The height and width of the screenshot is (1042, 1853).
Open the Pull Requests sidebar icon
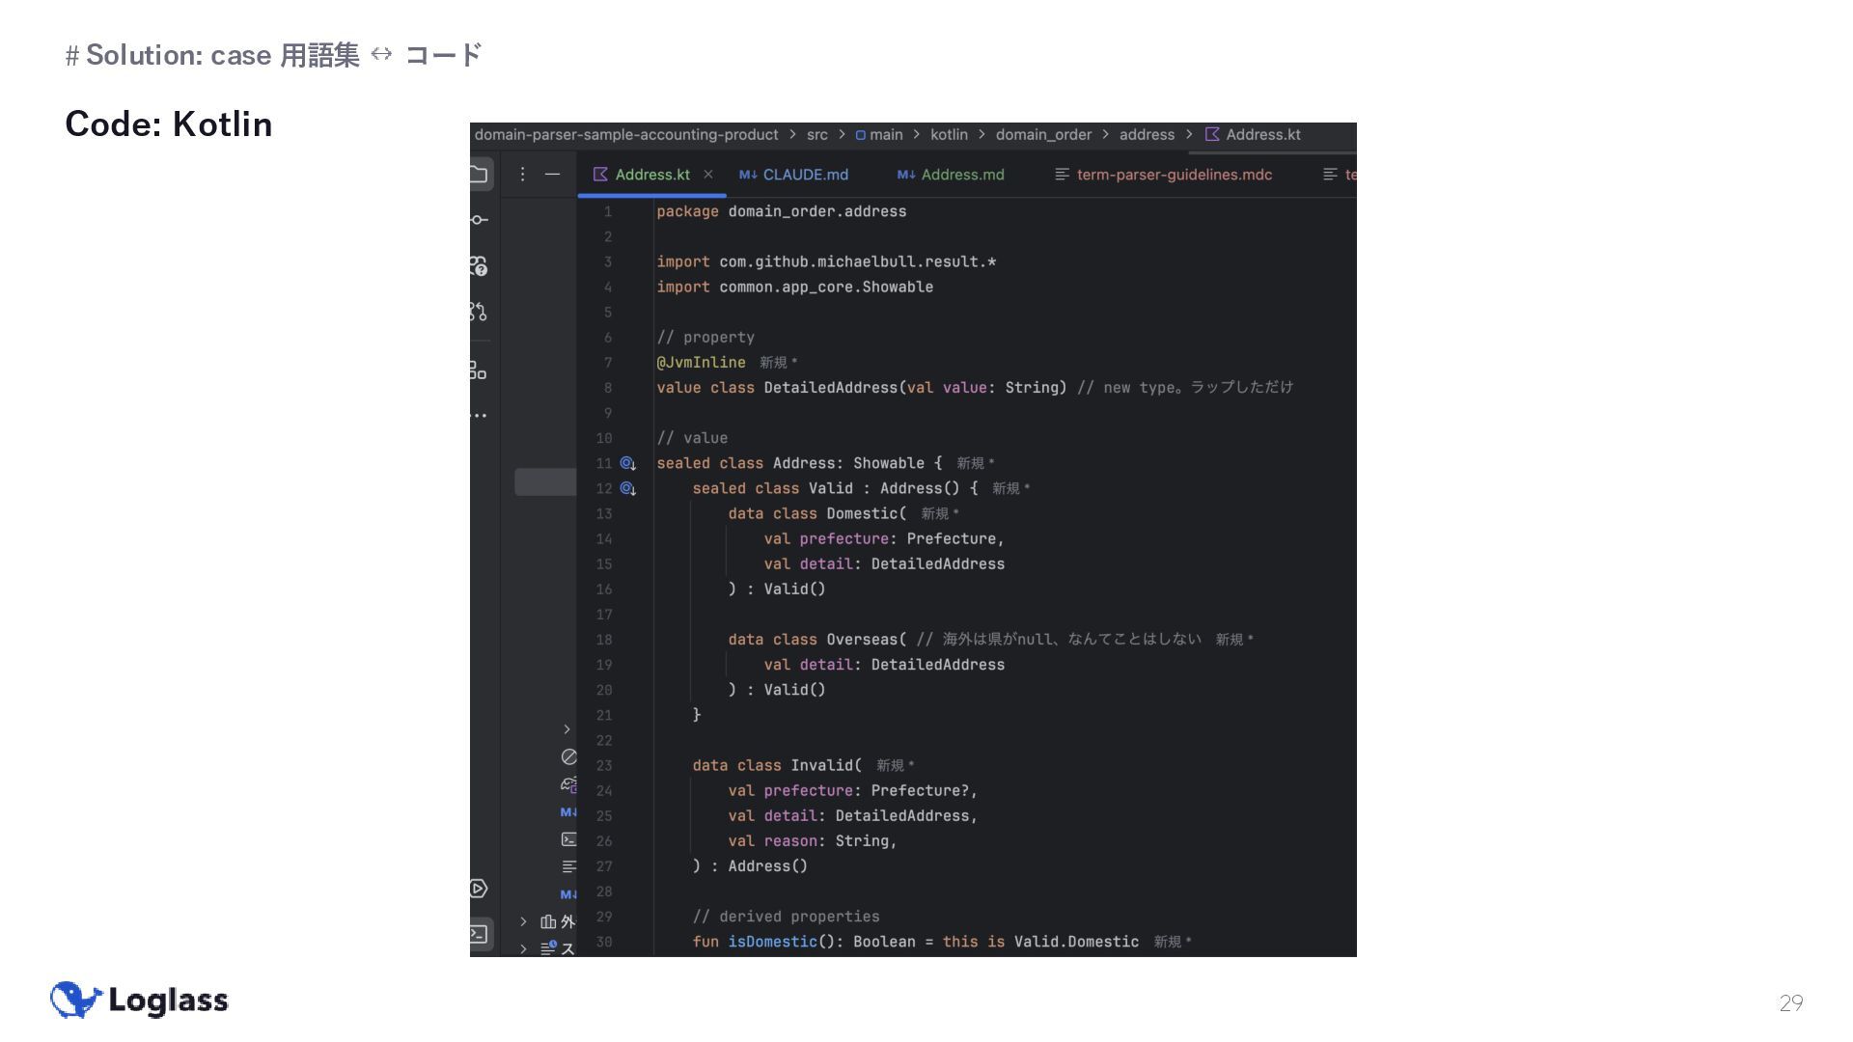[479, 312]
